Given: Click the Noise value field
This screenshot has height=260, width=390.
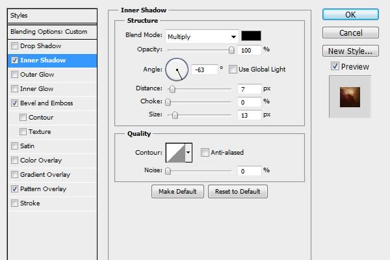Looking at the screenshot, I should 250,171.
